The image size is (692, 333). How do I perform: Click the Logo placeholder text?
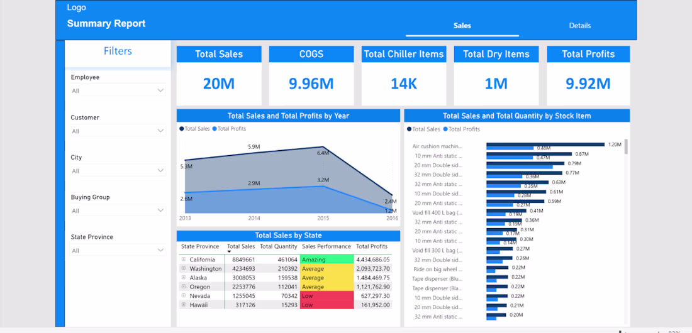pyautogui.click(x=76, y=8)
